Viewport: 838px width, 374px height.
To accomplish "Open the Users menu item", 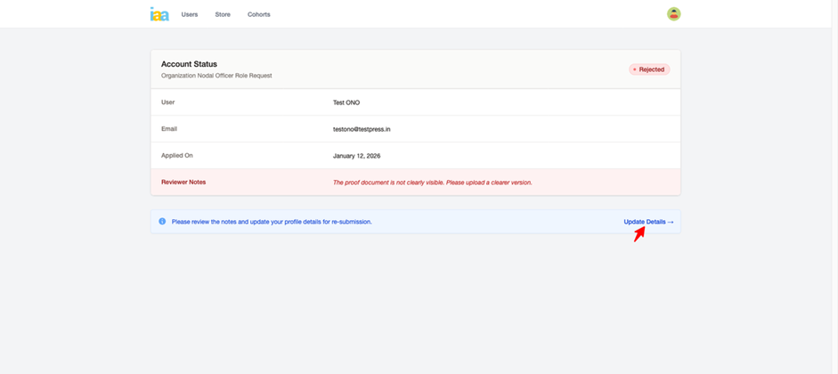I will click(190, 15).
